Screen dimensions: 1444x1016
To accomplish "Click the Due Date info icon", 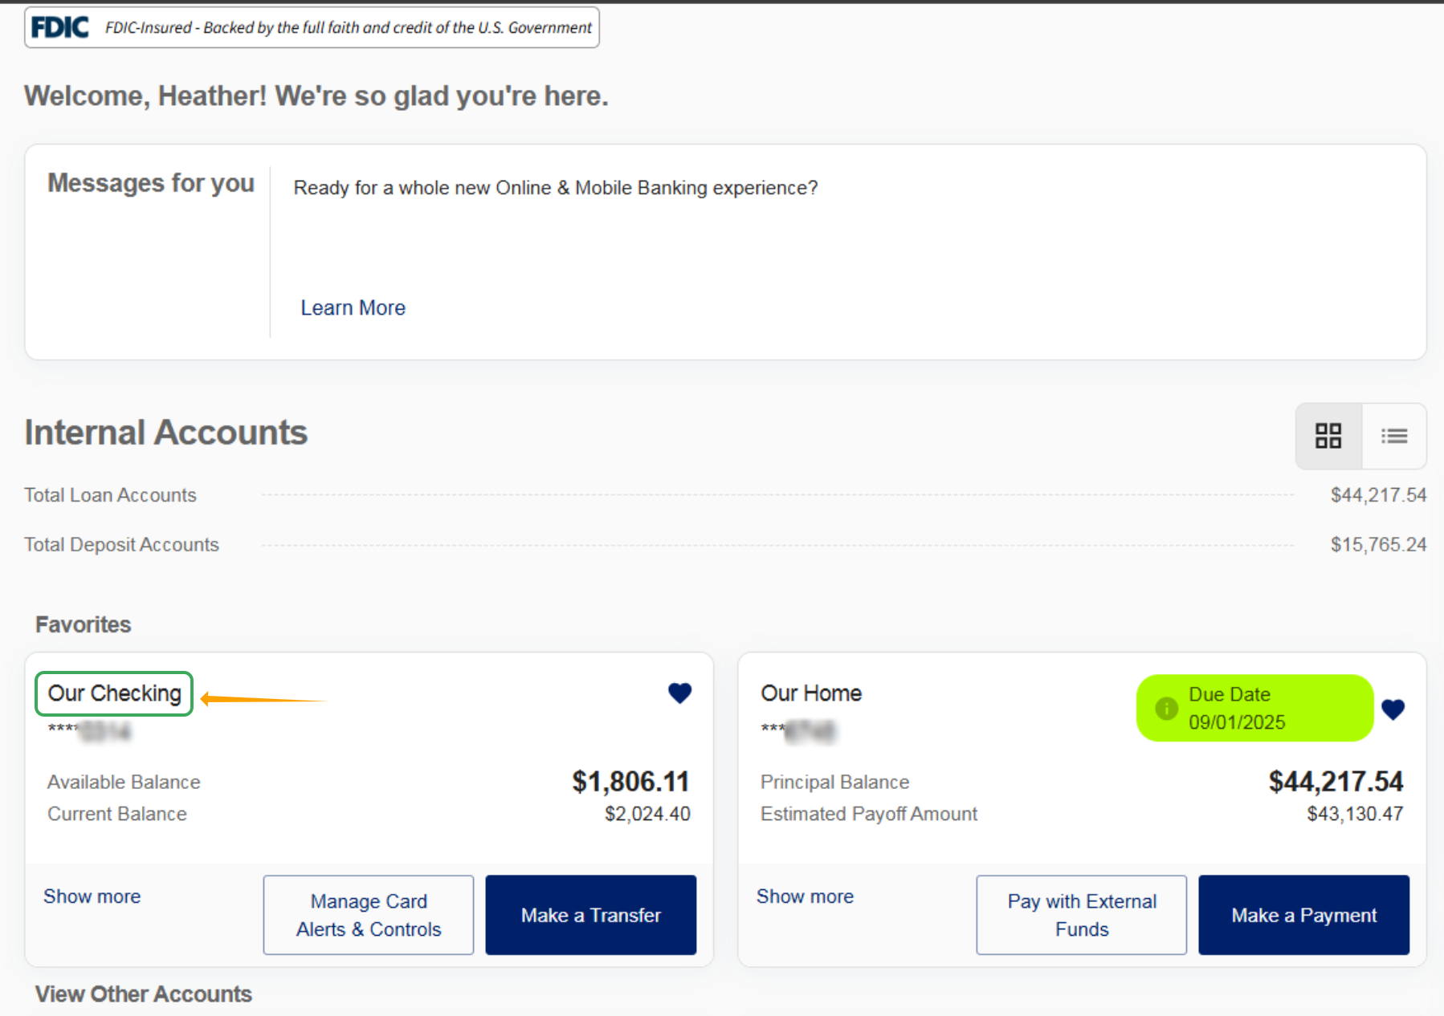I will coord(1166,709).
